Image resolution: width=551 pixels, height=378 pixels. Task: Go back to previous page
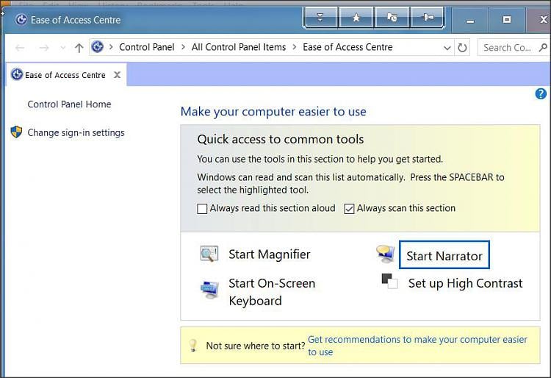(x=20, y=48)
